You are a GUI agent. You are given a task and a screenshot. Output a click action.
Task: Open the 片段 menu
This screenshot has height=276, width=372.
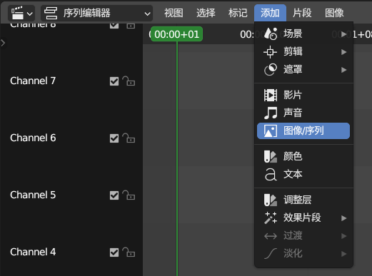(302, 13)
